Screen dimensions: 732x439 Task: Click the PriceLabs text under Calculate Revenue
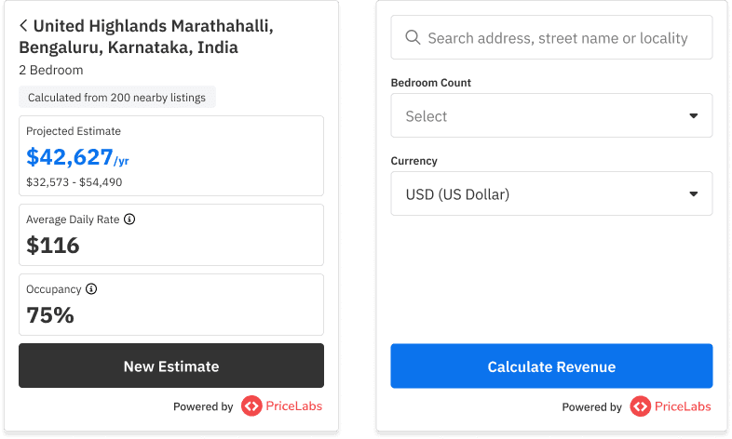(684, 406)
